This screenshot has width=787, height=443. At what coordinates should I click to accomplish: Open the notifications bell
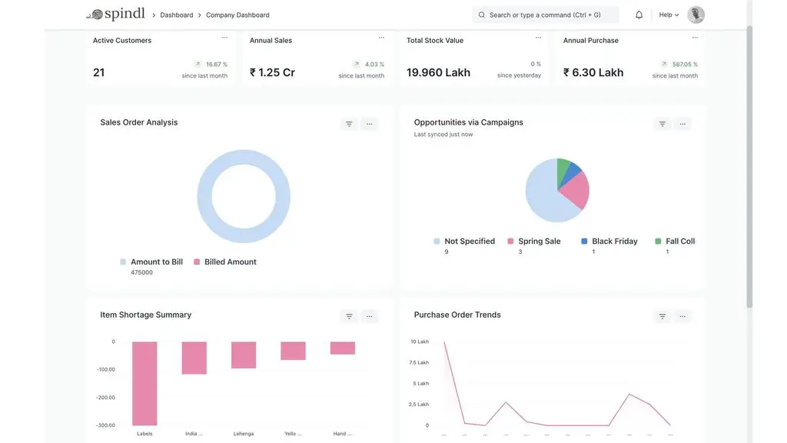(x=639, y=15)
